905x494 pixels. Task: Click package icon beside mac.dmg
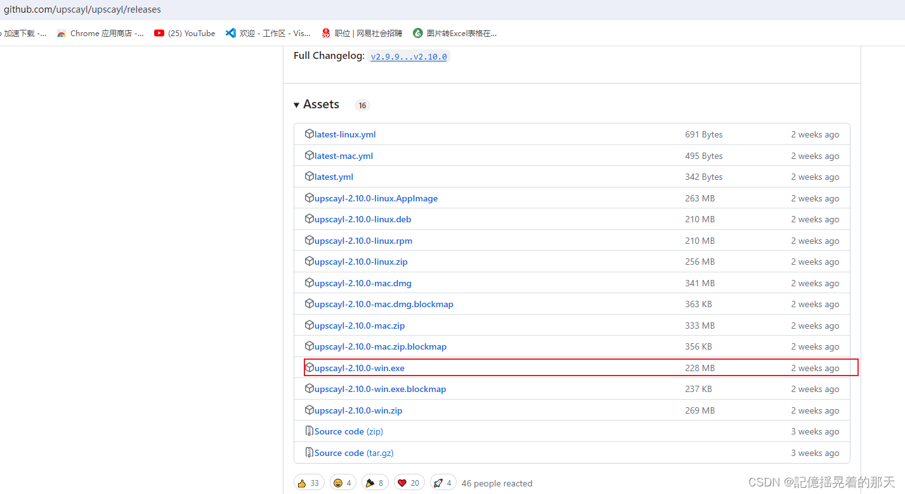click(309, 282)
